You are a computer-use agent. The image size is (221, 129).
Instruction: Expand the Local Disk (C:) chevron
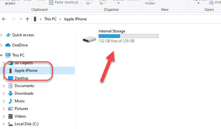4,124
